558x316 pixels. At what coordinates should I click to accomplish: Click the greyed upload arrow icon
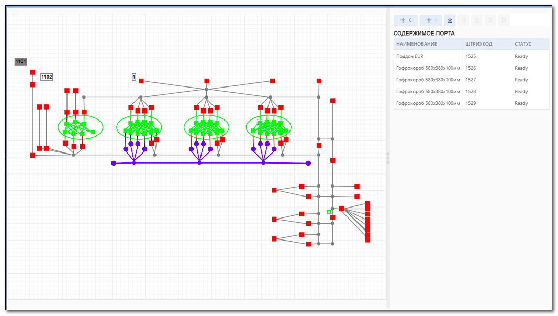477,20
